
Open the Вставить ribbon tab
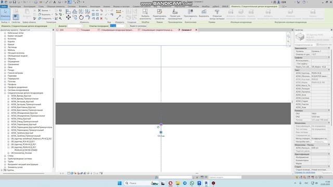pos(83,7)
